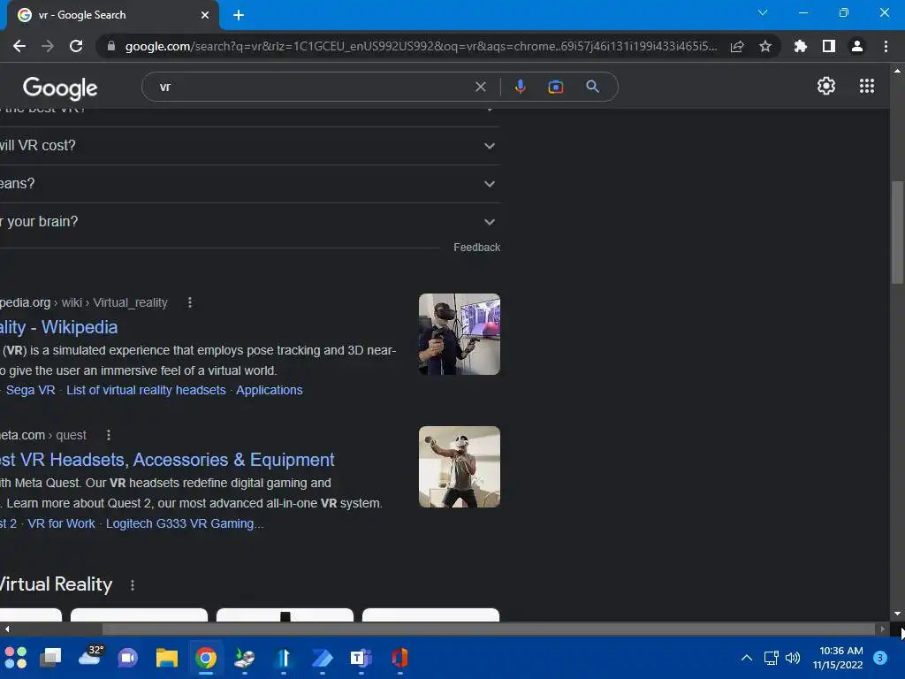
Task: Open Chrome extensions puzzle icon
Action: (x=801, y=46)
